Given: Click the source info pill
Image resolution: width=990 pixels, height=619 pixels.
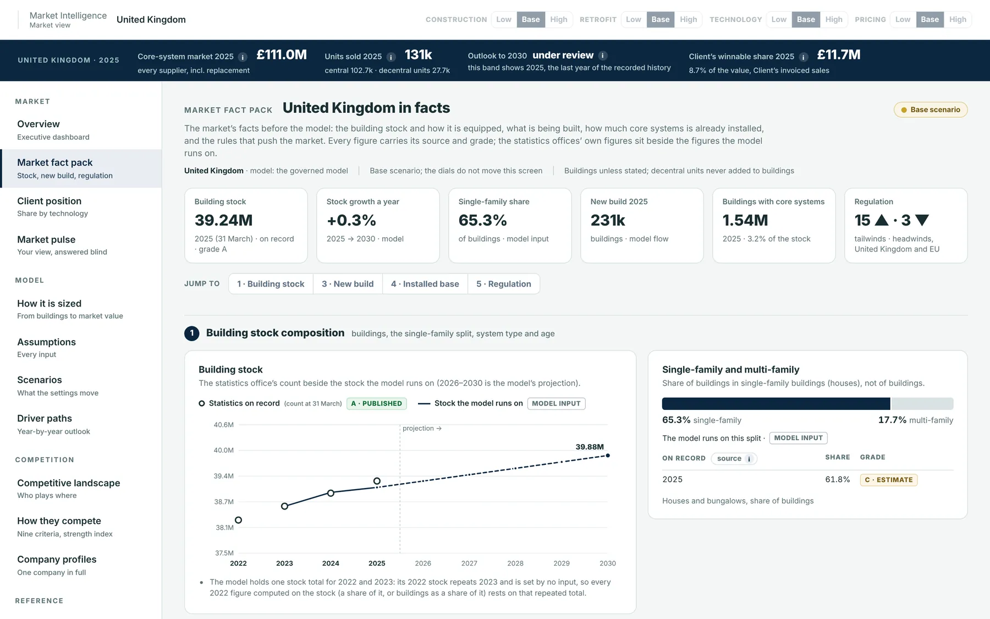Looking at the screenshot, I should [x=734, y=458].
